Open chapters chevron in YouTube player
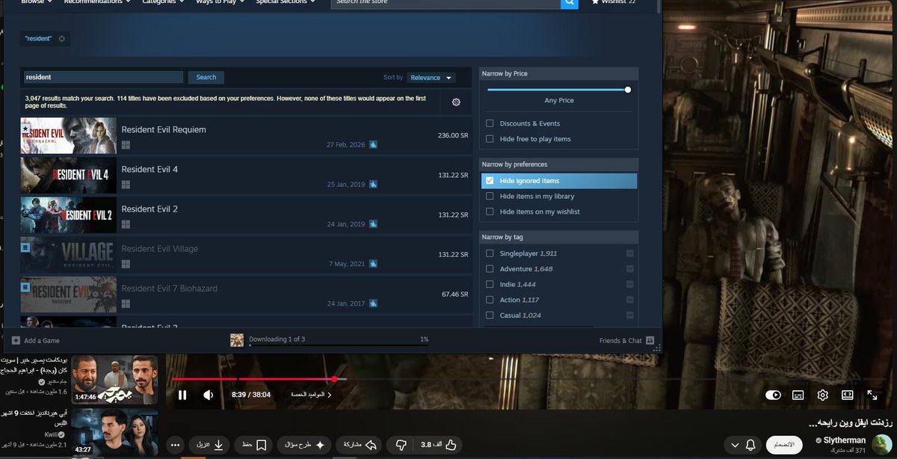 coord(330,395)
